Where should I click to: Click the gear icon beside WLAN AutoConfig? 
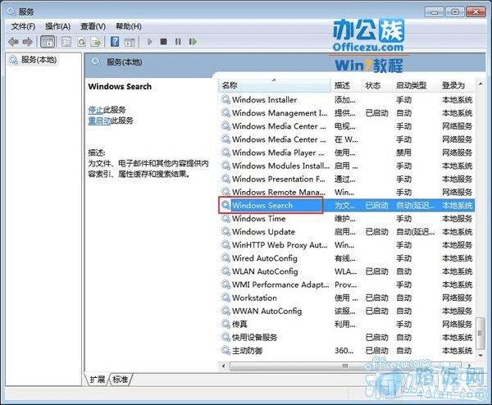pyautogui.click(x=225, y=271)
